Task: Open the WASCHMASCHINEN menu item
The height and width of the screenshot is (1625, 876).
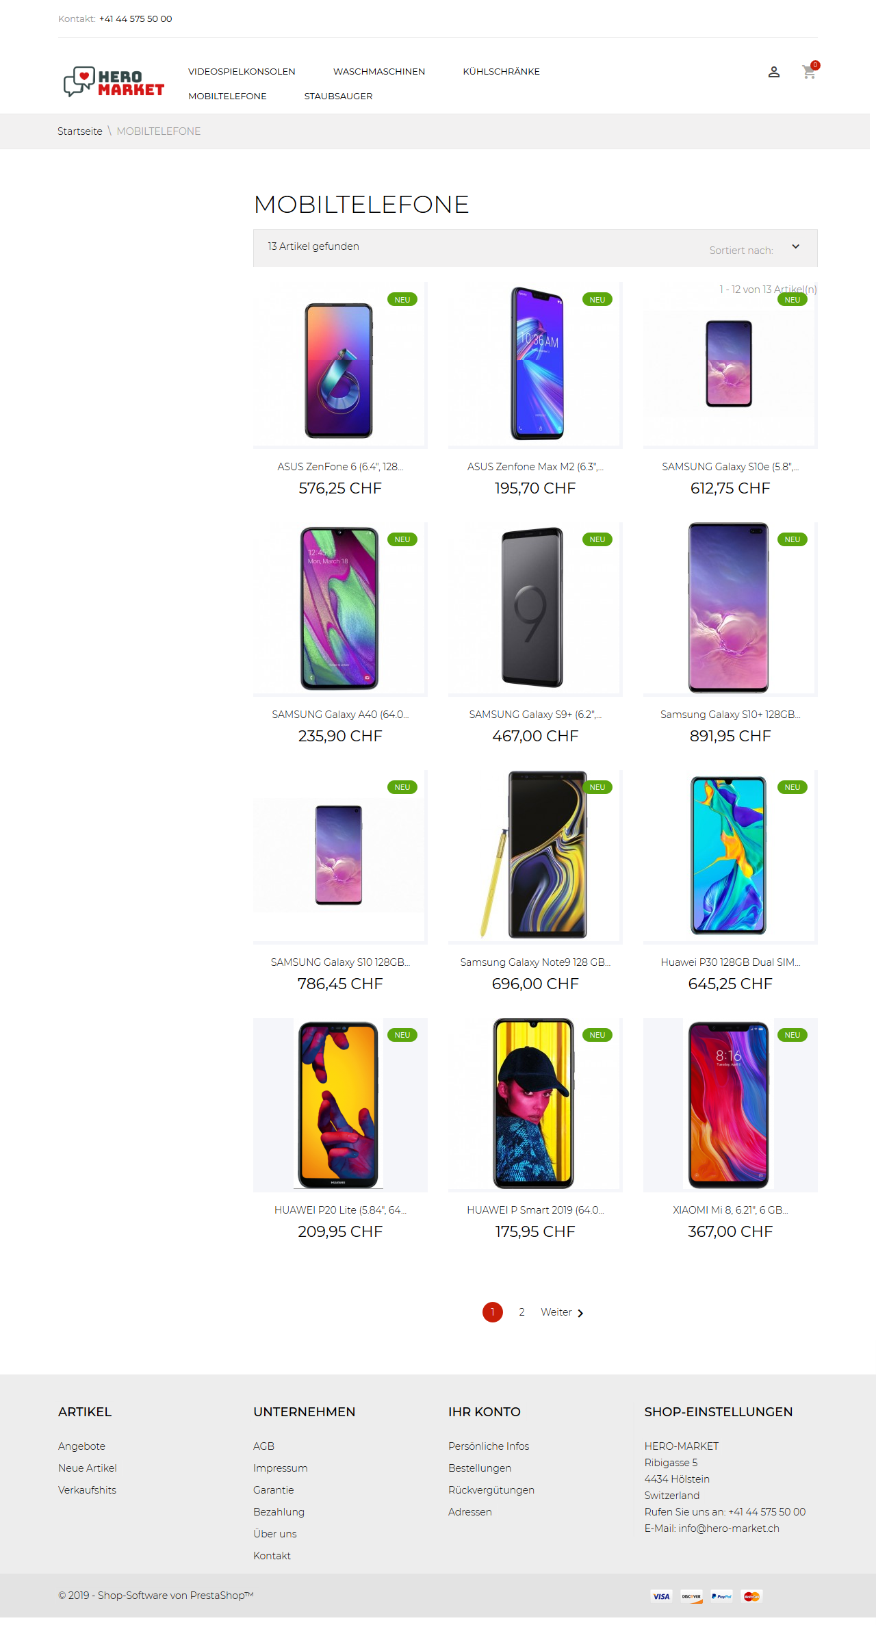Action: point(379,71)
